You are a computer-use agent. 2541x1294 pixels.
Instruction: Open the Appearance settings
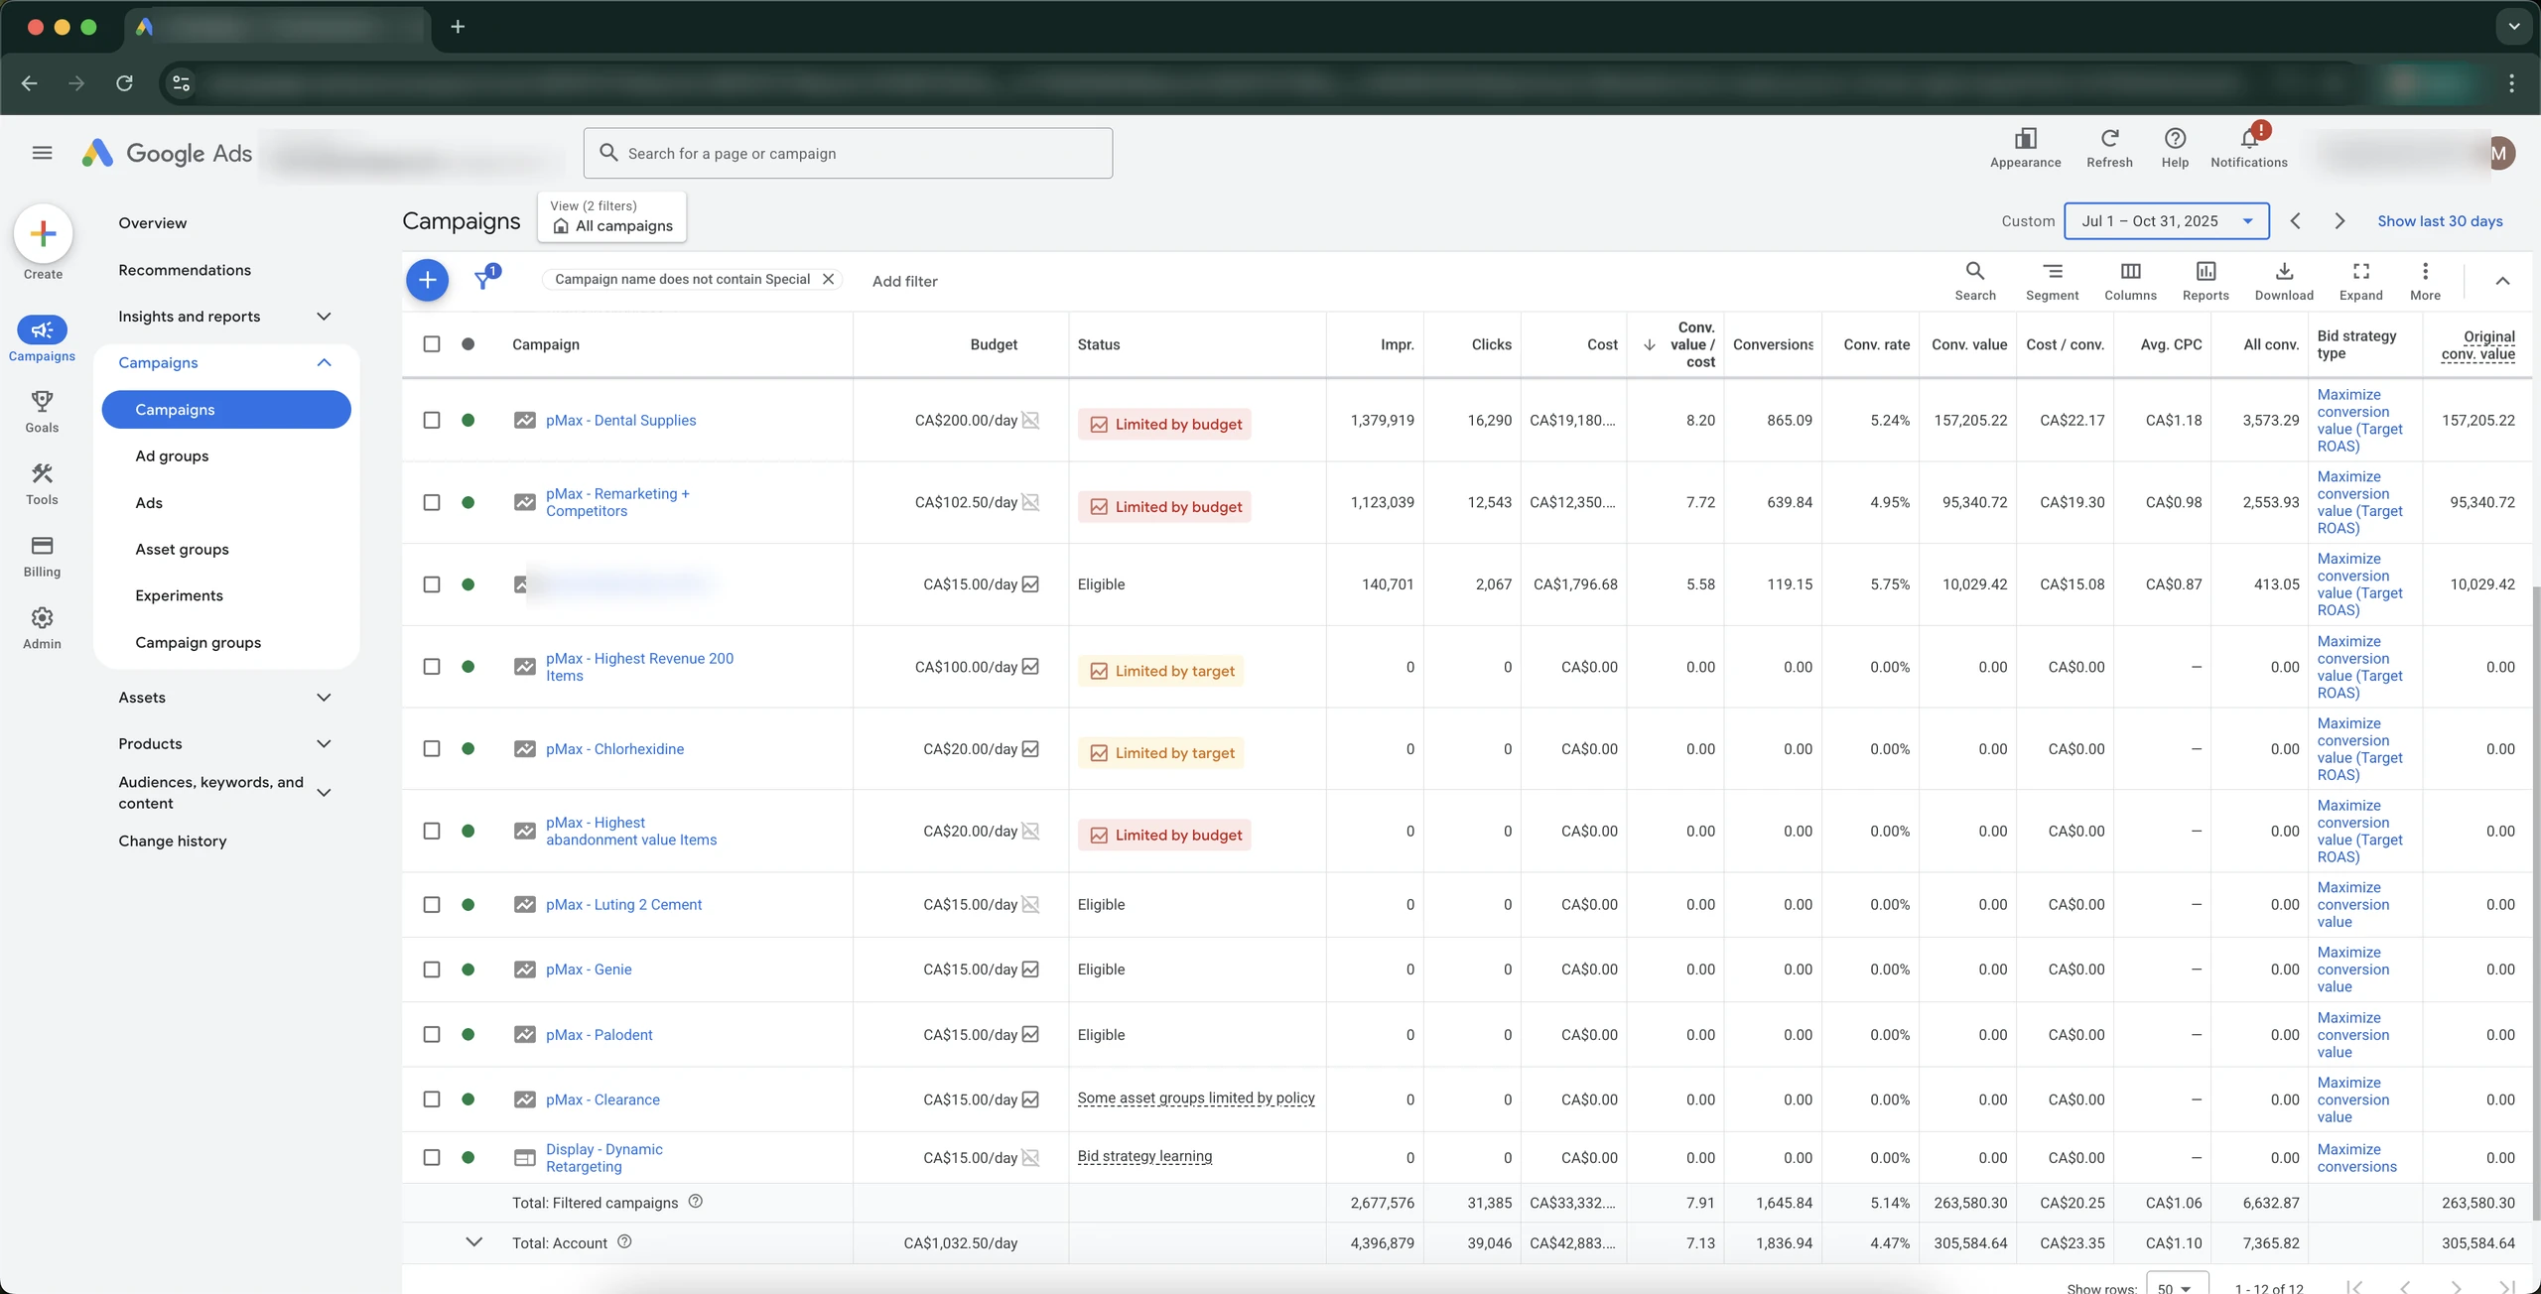click(x=2025, y=148)
